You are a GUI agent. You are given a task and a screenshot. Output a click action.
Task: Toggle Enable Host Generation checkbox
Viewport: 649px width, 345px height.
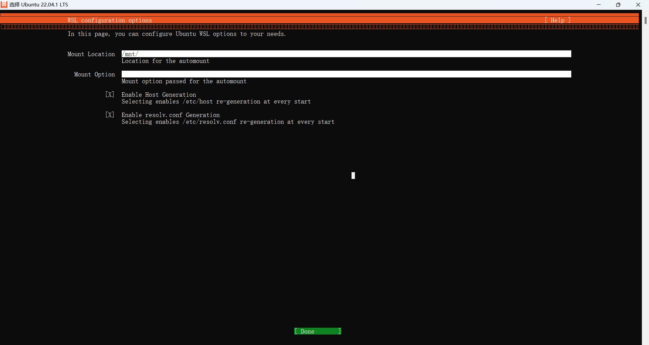tap(110, 95)
